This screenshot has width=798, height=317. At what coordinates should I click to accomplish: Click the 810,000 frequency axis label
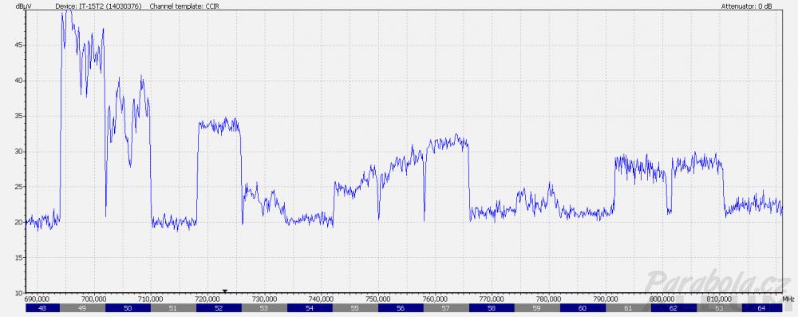point(719,299)
